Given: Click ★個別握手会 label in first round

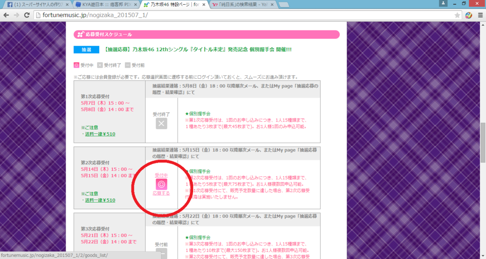Looking at the screenshot, I should (x=198, y=114).
